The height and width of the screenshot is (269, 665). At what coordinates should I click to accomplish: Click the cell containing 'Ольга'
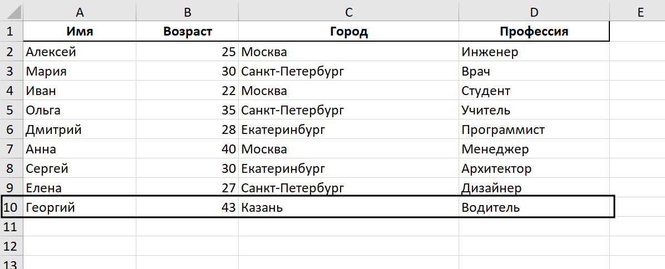point(80,111)
